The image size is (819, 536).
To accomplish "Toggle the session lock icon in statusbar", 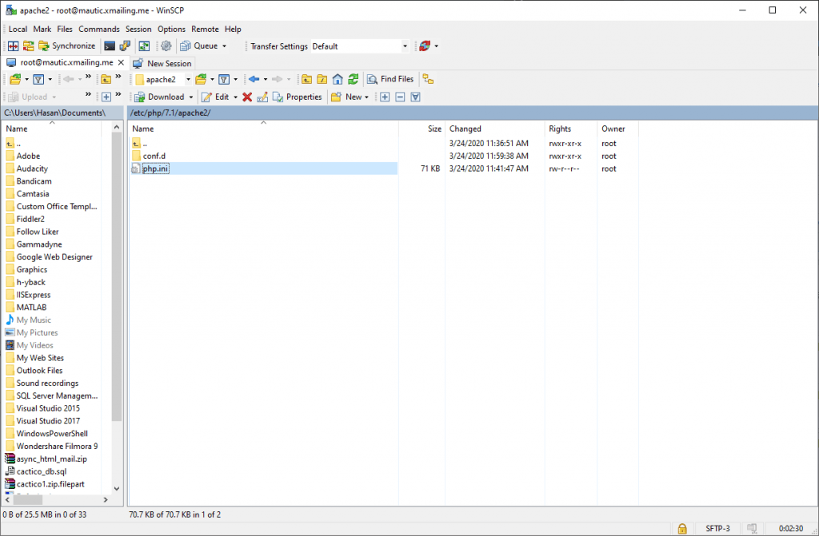I will coord(682,529).
